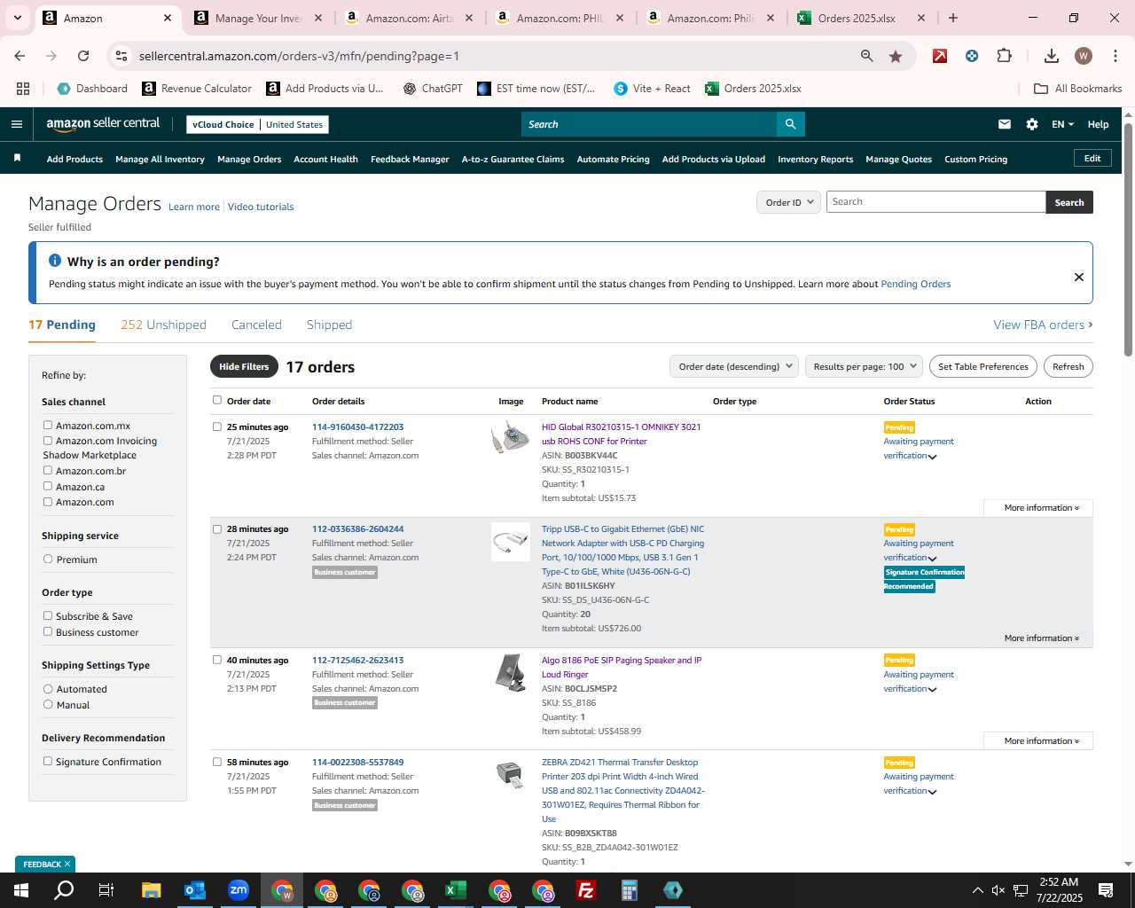Image resolution: width=1135 pixels, height=908 pixels.
Task: Click into the Order ID search field
Action: pyautogui.click(x=935, y=202)
